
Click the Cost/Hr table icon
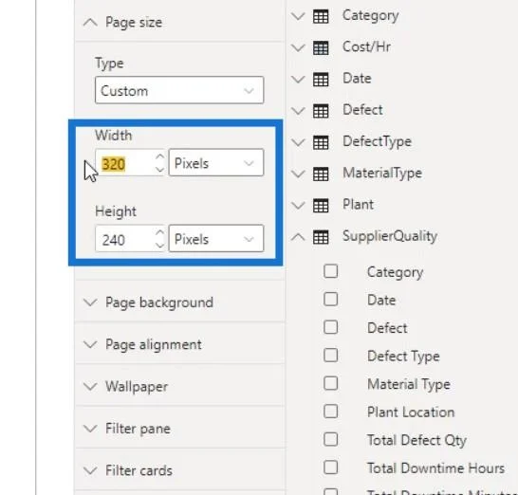321,47
